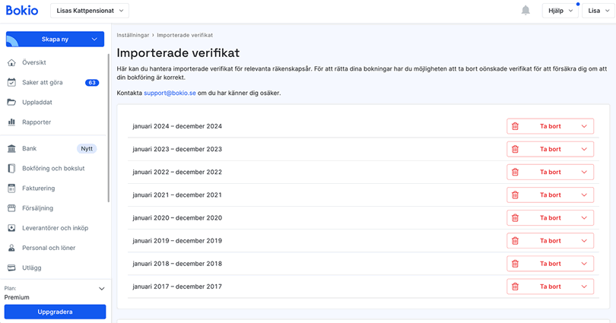This screenshot has height=323, width=616.
Task: Expand the Plan Premium chevron
Action: click(102, 289)
